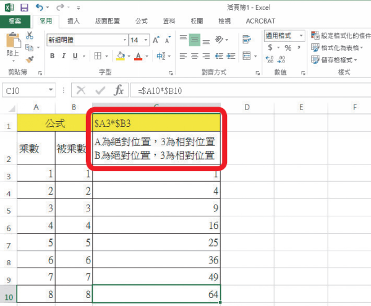Click the Comma Style icon
Screen dimensions: 371x306
click(x=299, y=48)
